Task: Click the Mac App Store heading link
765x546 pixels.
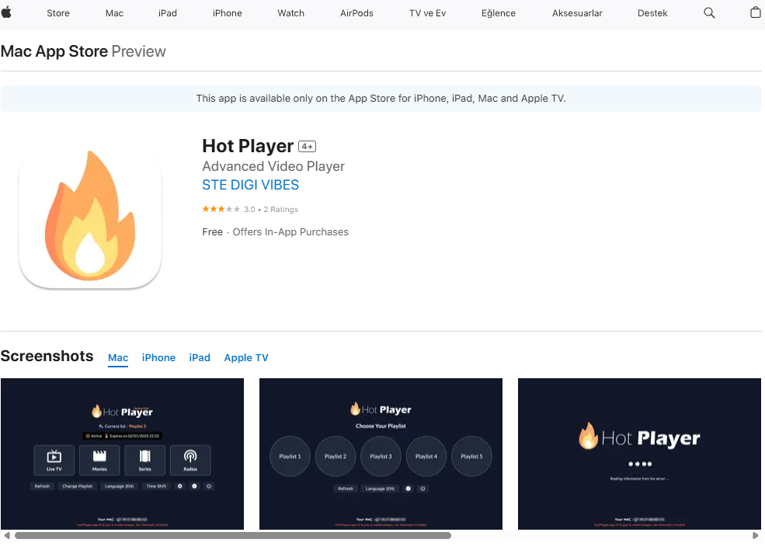Action: (54, 51)
